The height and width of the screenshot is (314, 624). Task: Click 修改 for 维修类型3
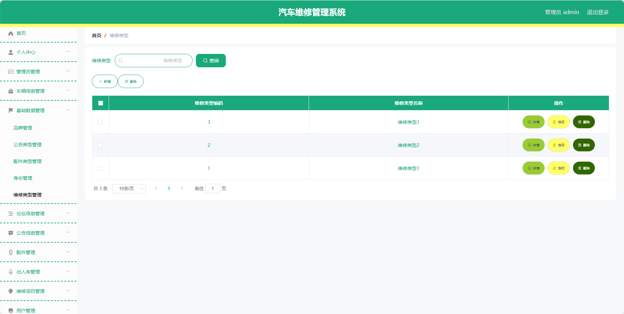point(559,122)
